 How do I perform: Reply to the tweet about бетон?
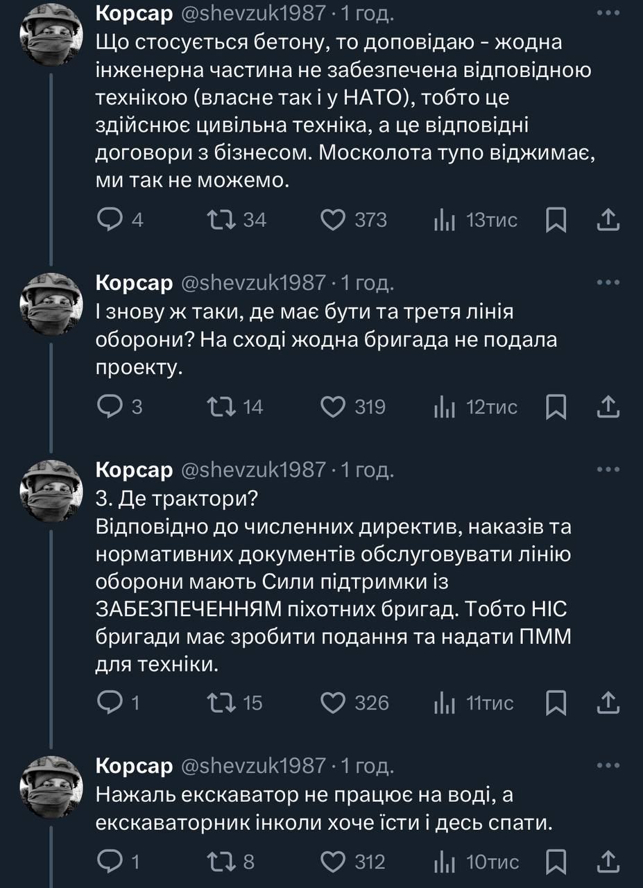coord(110,220)
